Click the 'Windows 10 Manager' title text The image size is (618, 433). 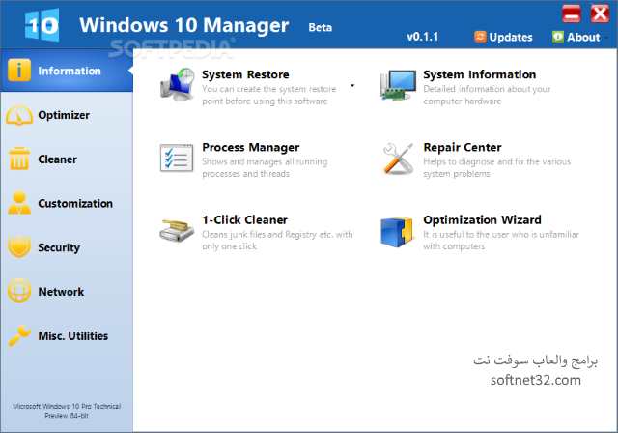[183, 25]
